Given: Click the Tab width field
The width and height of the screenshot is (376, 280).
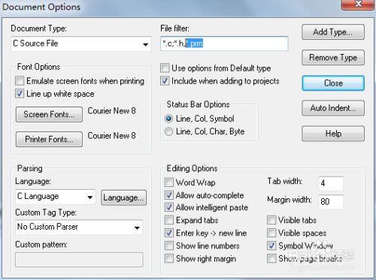Looking at the screenshot, I should [331, 183].
